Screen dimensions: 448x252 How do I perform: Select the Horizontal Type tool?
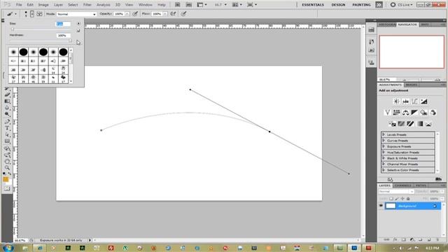click(8, 128)
